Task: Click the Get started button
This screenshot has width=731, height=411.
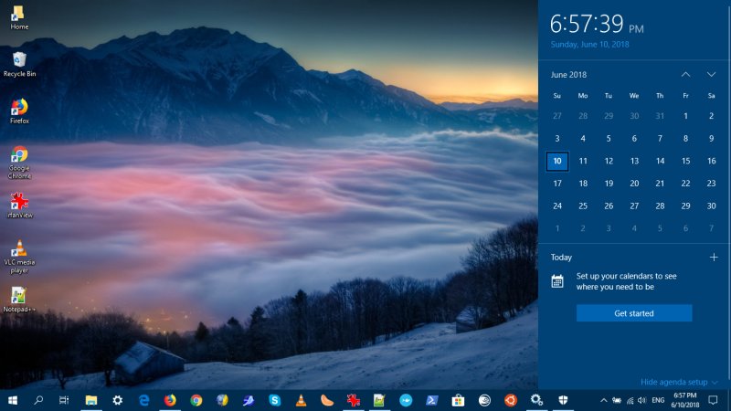Action: [x=634, y=313]
